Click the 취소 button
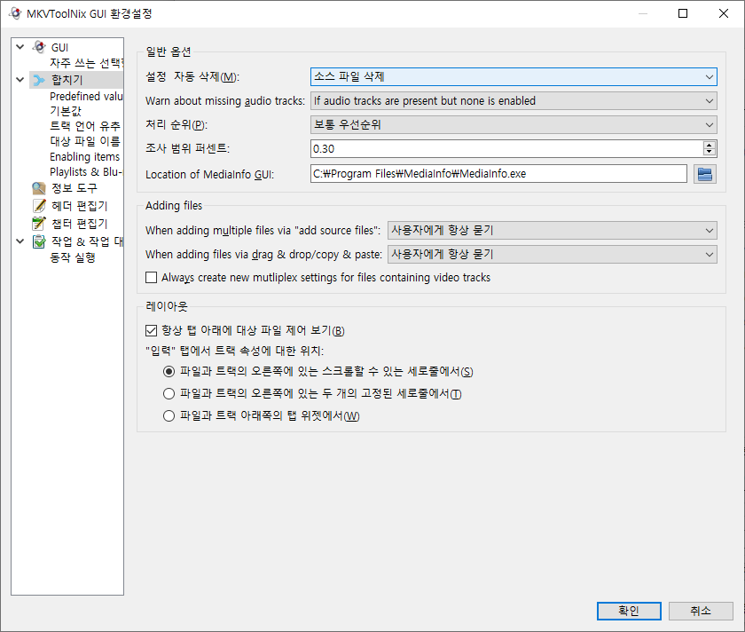Screen dimensions: 745x632 (701, 611)
